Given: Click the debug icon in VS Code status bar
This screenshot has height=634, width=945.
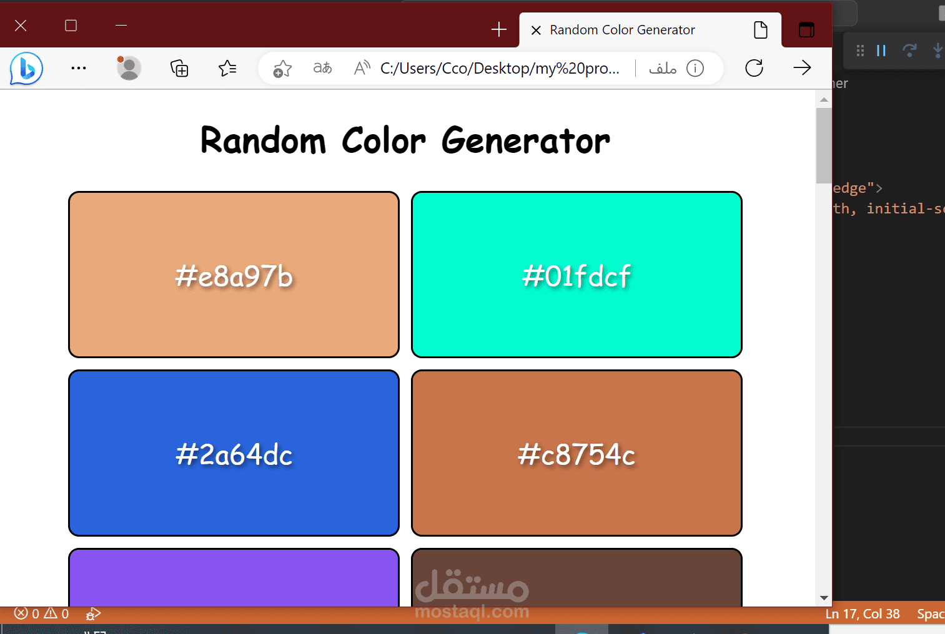Looking at the screenshot, I should (x=93, y=614).
